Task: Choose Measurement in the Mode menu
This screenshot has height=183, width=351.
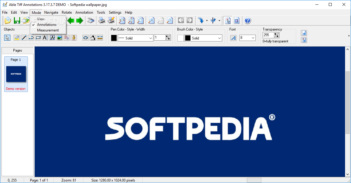Action: [48, 30]
